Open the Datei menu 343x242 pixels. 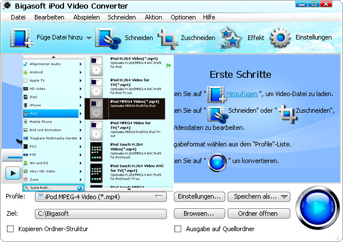pos(18,17)
